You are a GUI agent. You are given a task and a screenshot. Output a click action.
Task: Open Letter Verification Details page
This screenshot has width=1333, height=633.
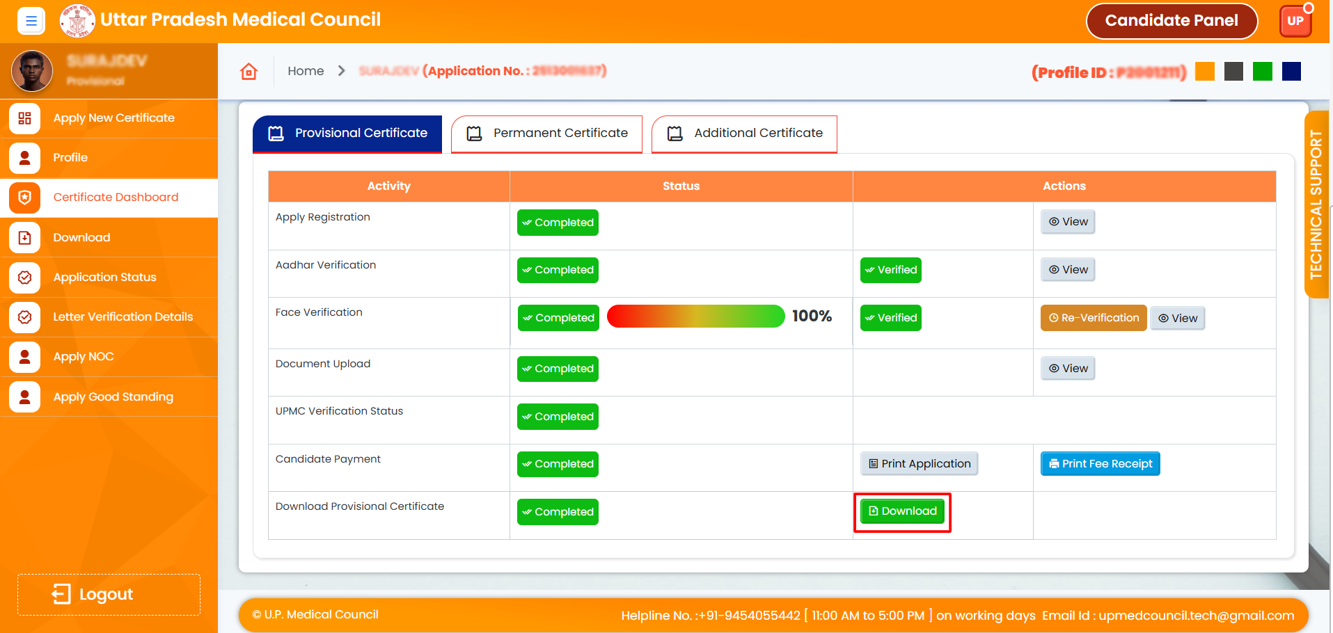tap(123, 317)
